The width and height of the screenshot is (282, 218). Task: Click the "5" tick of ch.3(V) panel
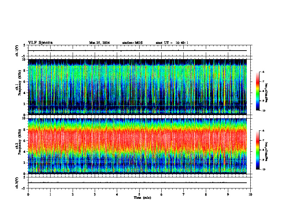25,177
